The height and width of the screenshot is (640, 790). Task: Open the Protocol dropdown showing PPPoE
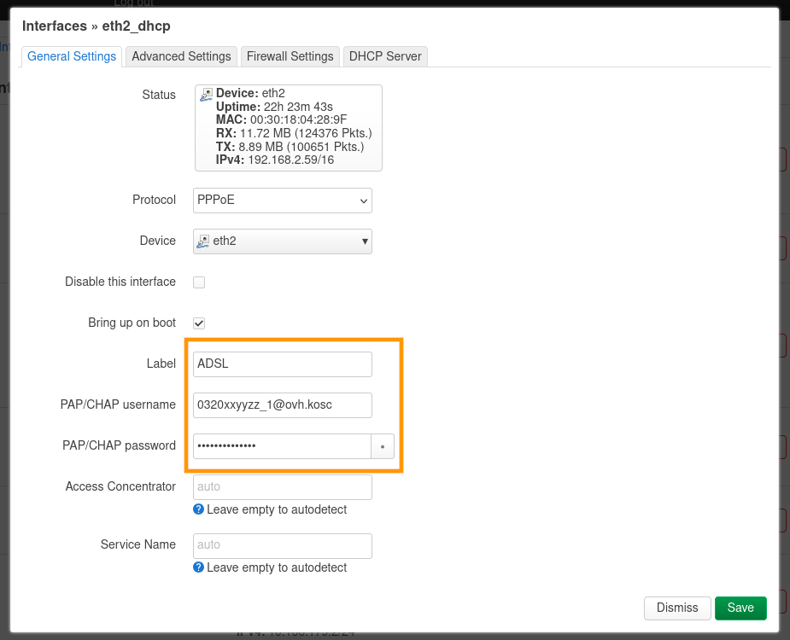tap(283, 201)
